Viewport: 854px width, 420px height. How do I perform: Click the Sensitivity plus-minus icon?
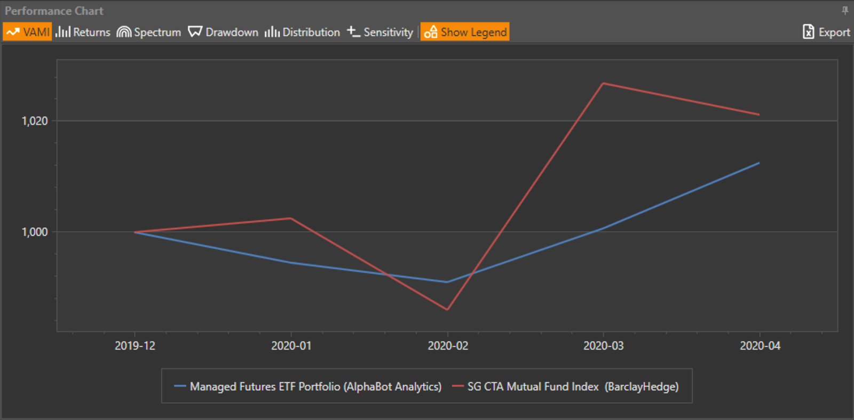[x=353, y=32]
